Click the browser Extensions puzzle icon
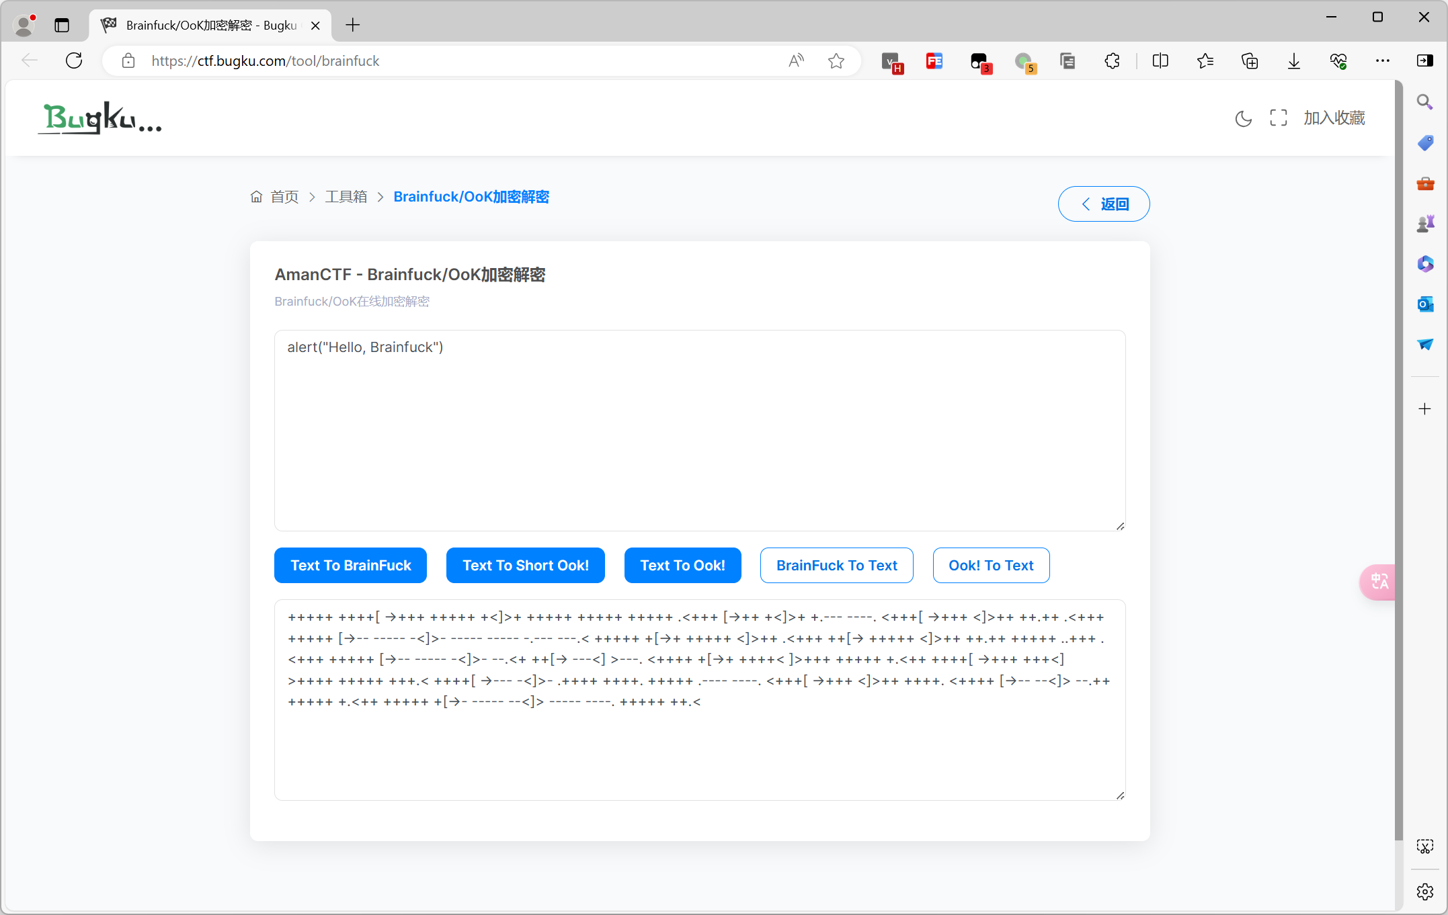 (x=1112, y=61)
